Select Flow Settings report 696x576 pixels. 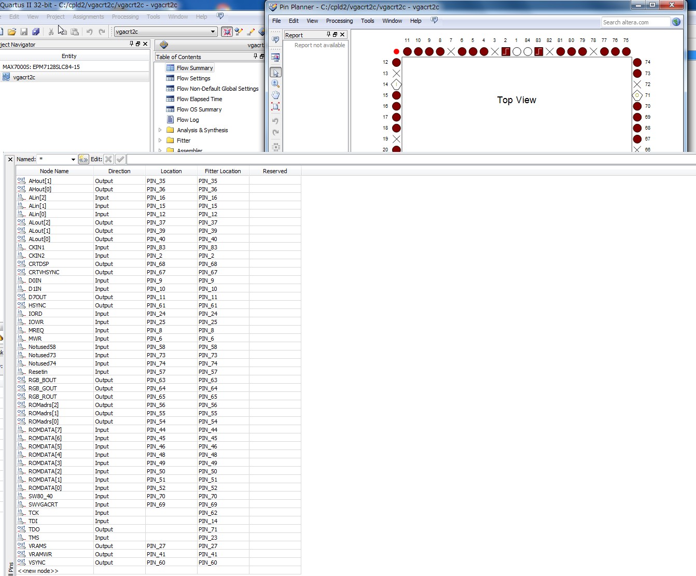tap(193, 78)
